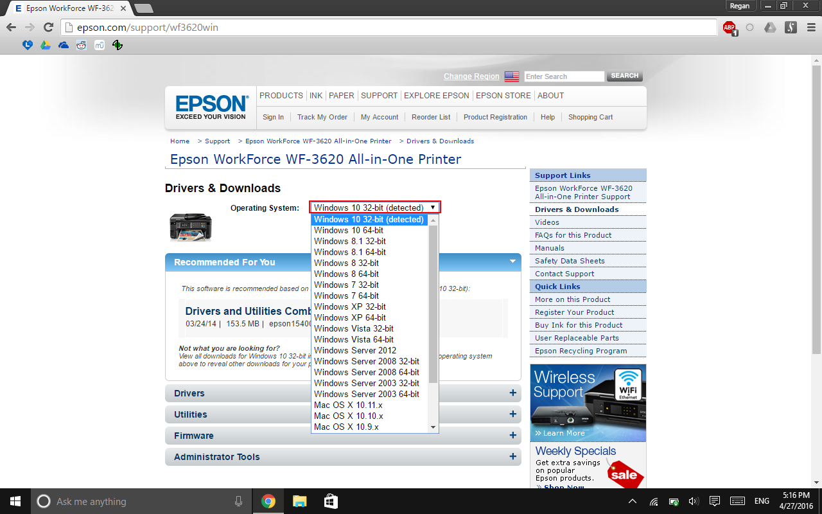
Task: Click the browser forward arrow
Action: tap(30, 28)
